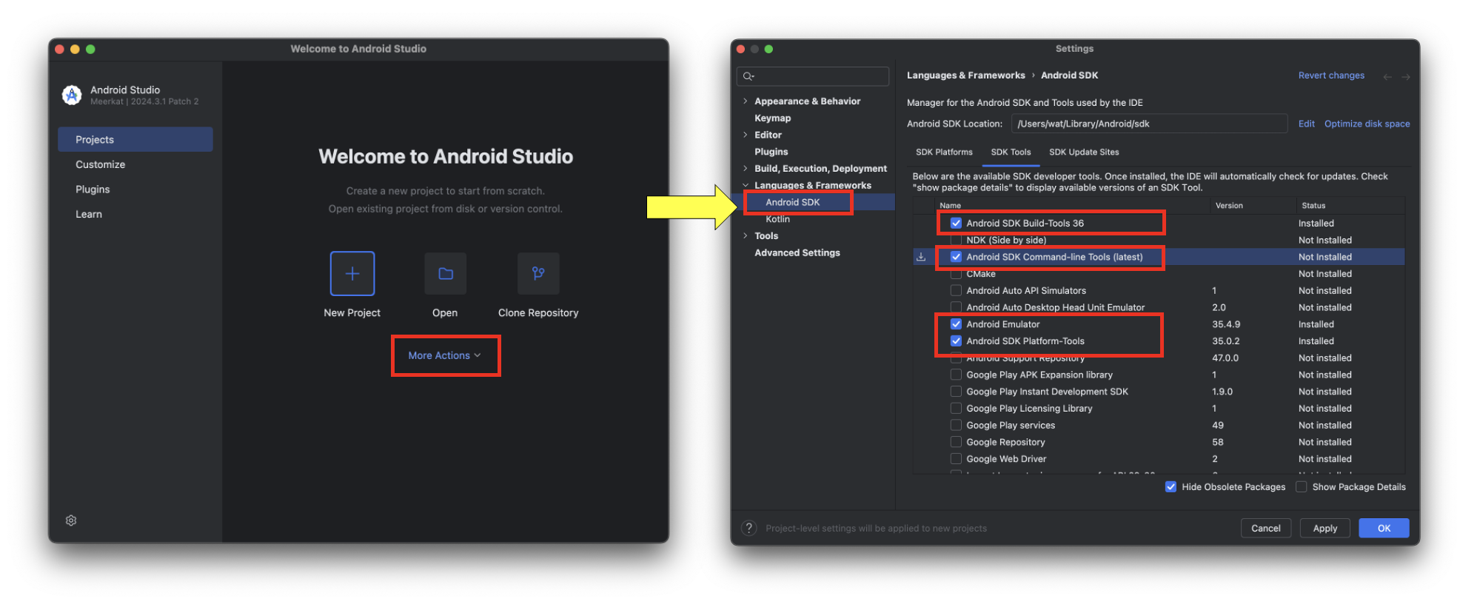Viewport: 1460px width, 610px height.
Task: Click the Optimize disk space link
Action: 1367,124
